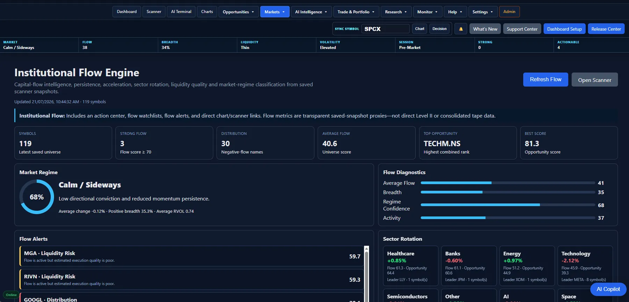The height and width of the screenshot is (302, 629).
Task: Expand the Settings dropdown menu
Action: [x=483, y=12]
